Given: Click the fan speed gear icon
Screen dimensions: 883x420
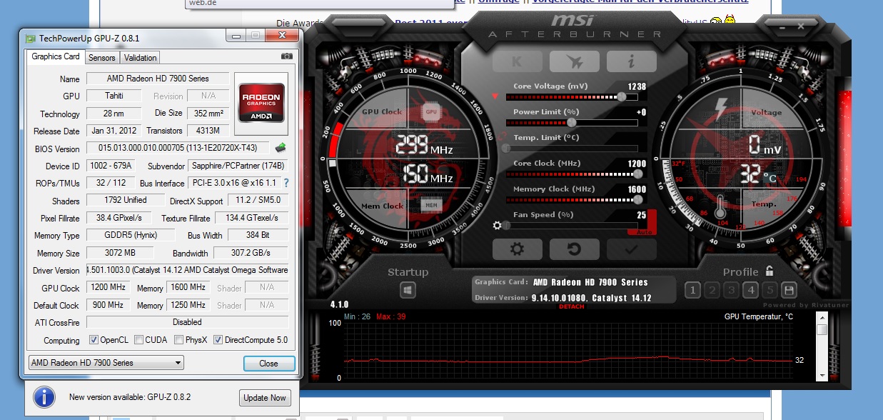Looking at the screenshot, I should click(x=497, y=226).
